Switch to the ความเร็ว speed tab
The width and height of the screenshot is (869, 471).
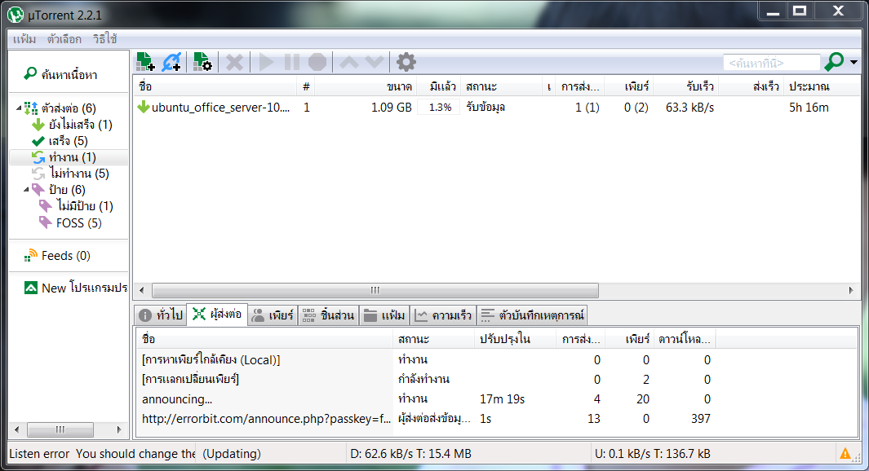[443, 315]
